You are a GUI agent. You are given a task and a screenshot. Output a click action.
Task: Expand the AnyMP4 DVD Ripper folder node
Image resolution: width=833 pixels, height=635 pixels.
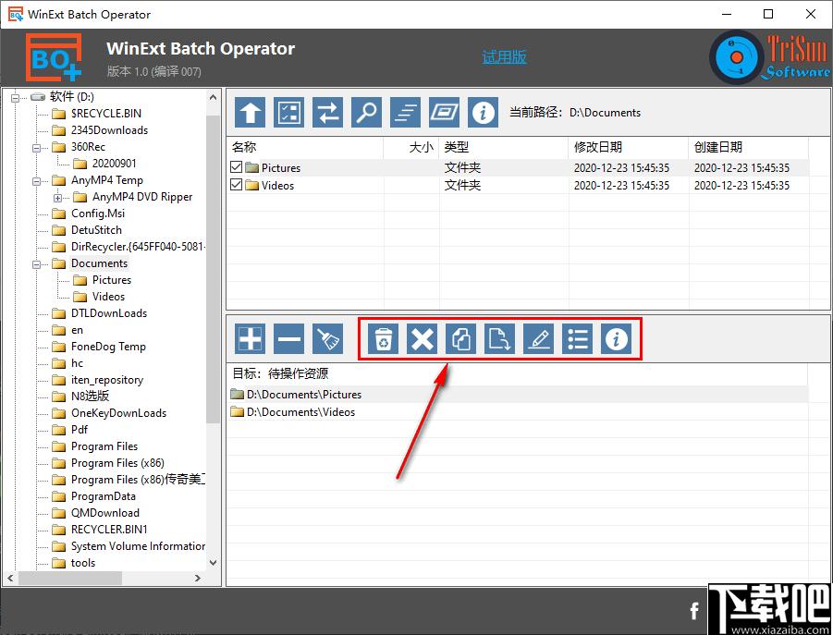click(58, 198)
